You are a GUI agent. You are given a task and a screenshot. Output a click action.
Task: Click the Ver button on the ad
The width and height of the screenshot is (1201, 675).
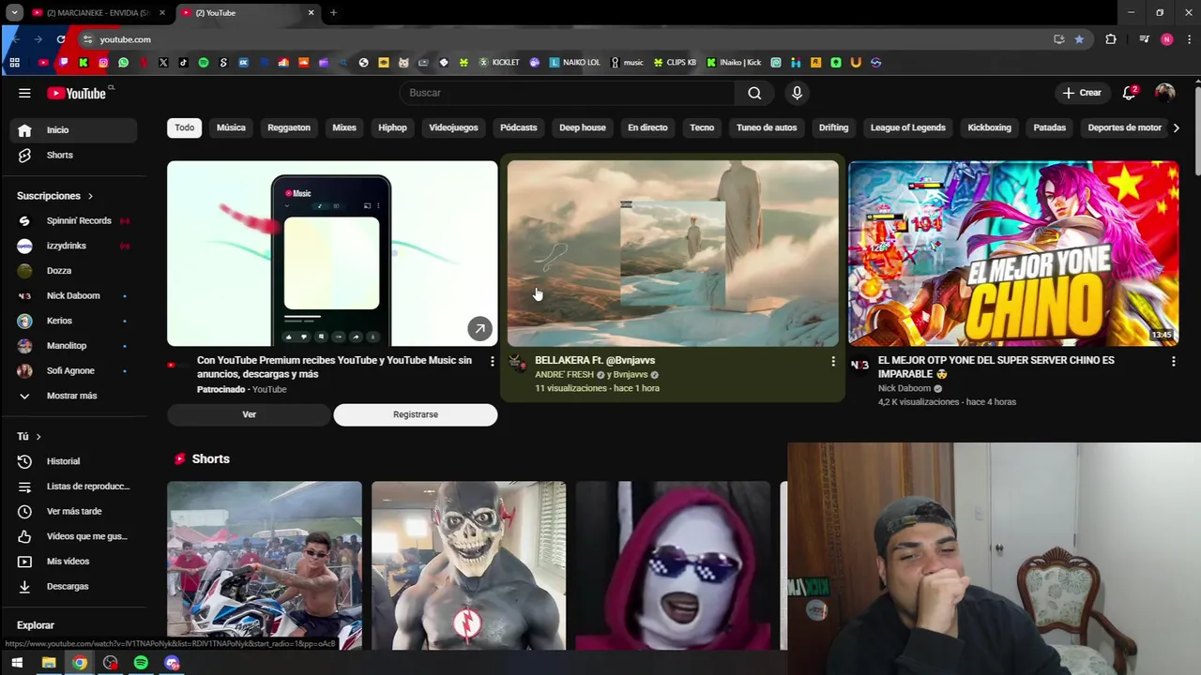(249, 414)
